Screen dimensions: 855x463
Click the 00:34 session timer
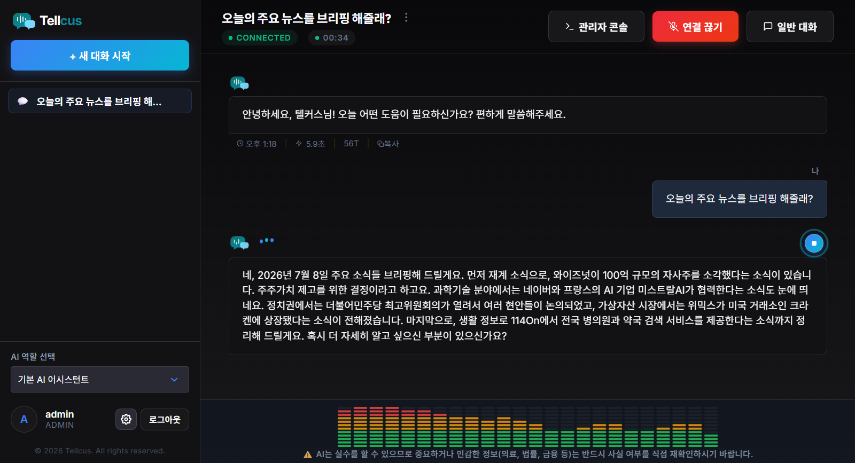(332, 38)
